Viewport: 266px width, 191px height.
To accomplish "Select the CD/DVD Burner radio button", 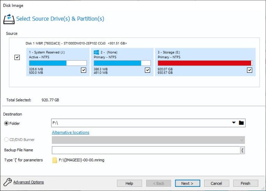I will point(6,139).
